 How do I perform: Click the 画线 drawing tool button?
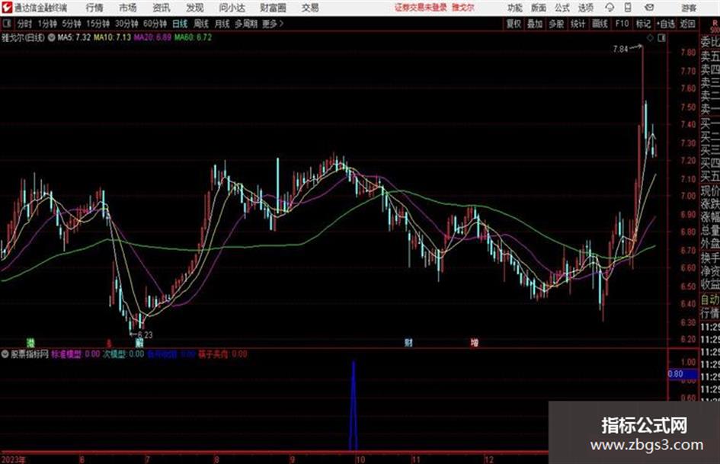pos(600,24)
